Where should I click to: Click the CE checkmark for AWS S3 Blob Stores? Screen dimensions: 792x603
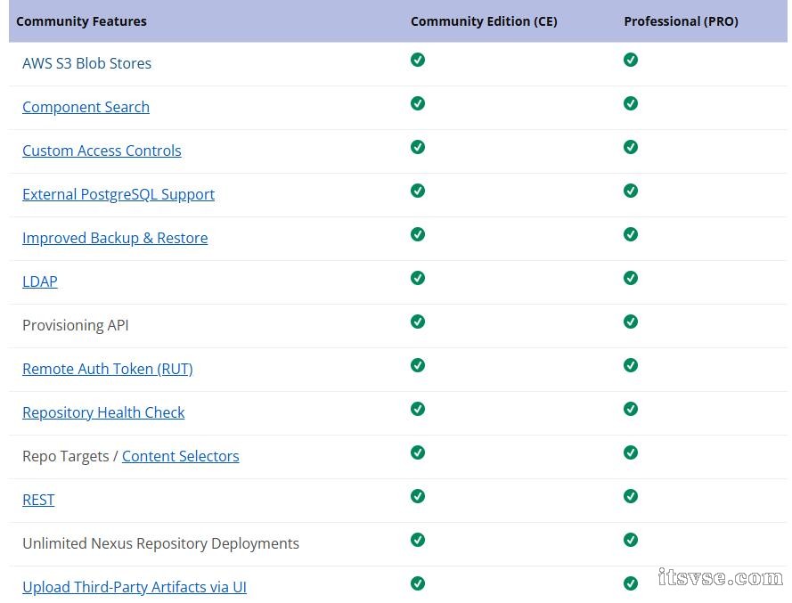418,60
